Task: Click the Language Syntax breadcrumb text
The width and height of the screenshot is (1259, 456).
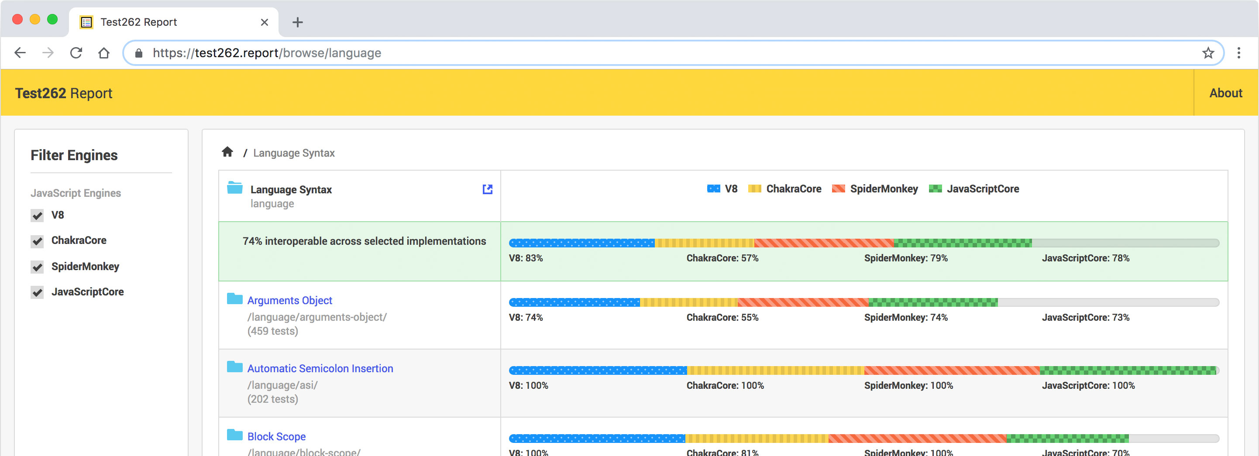Action: click(294, 153)
